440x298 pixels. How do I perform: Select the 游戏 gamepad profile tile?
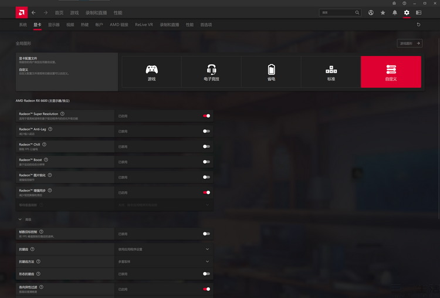click(151, 72)
